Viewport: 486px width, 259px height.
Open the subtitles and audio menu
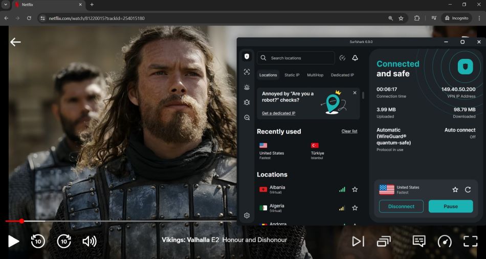419,241
